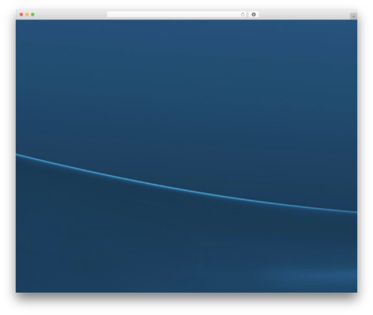Click the green traffic light button
The image size is (373, 315).
point(33,15)
